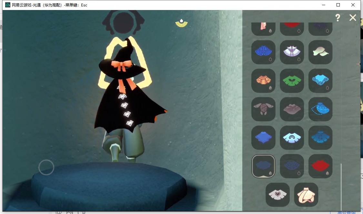Image resolution: width=363 pixels, height=214 pixels.
Task: Select the brown turtle shell cape
Action: 263,109
